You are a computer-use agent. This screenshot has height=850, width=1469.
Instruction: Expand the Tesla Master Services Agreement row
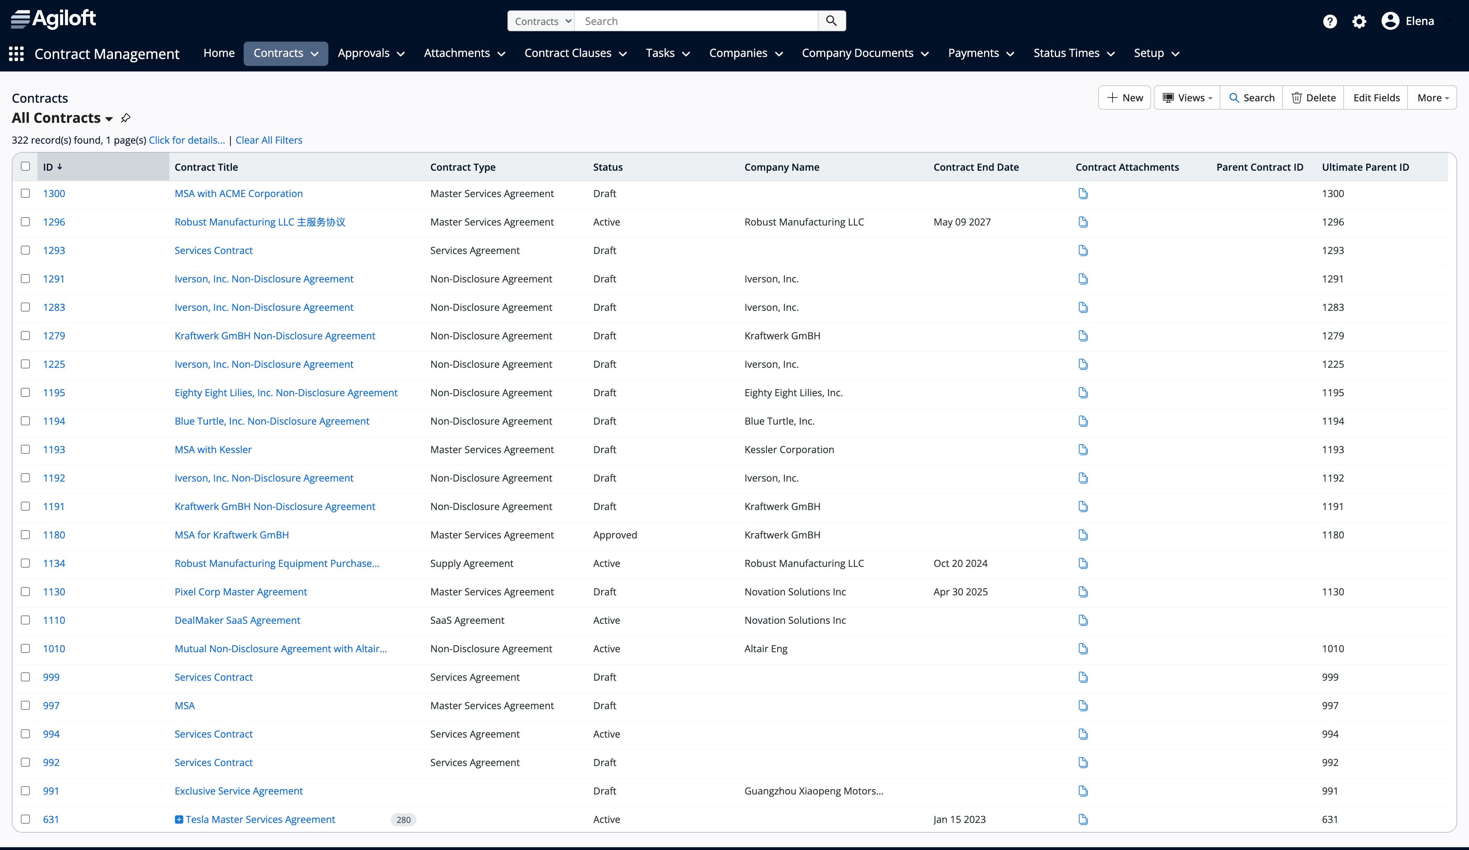pos(179,819)
